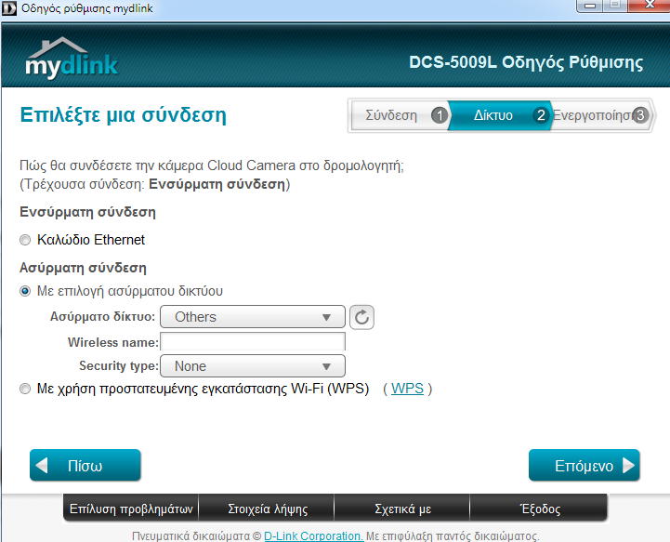Click the Ασύρματη σύνδεση section heading
This screenshot has height=542, width=670.
coord(83,268)
